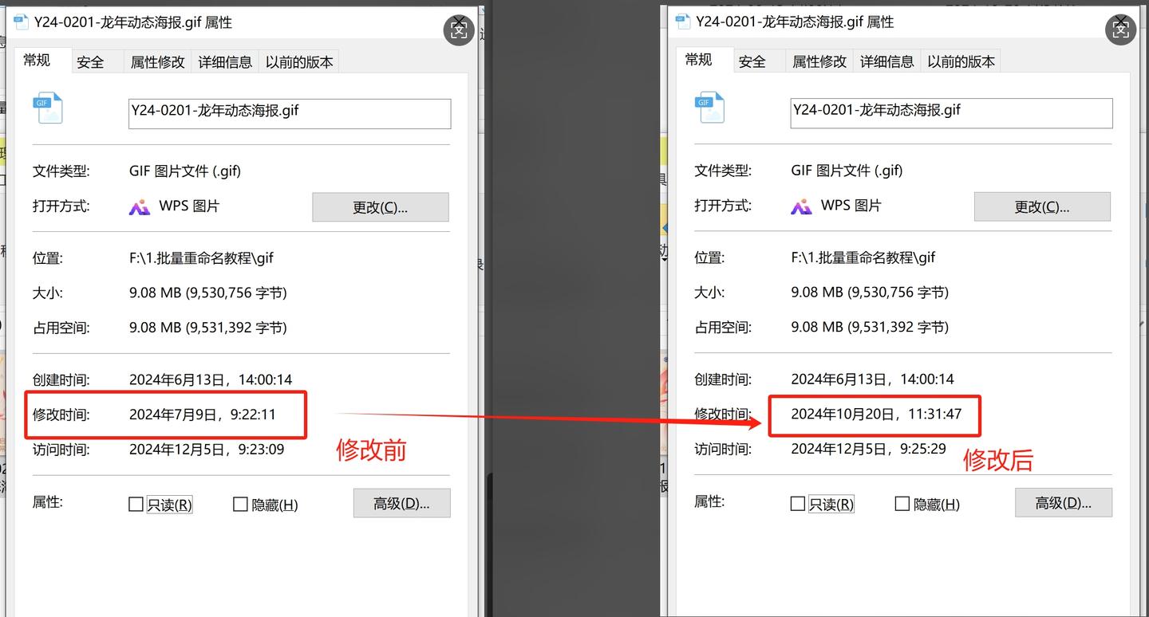The width and height of the screenshot is (1149, 617).
Task: Click the WPS 图片 app icon in right dialog
Action: click(x=801, y=206)
